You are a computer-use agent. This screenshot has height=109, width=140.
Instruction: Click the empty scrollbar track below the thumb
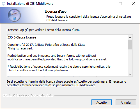pos(130,61)
